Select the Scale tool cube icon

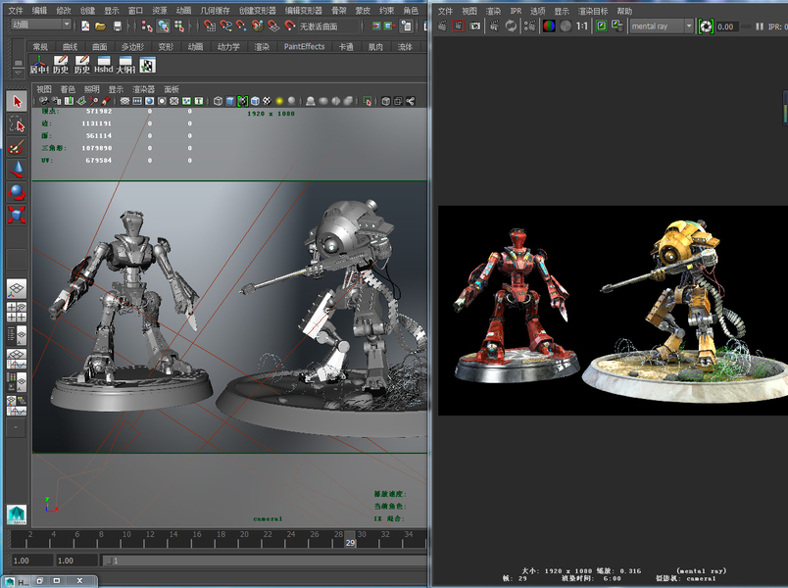coord(17,214)
